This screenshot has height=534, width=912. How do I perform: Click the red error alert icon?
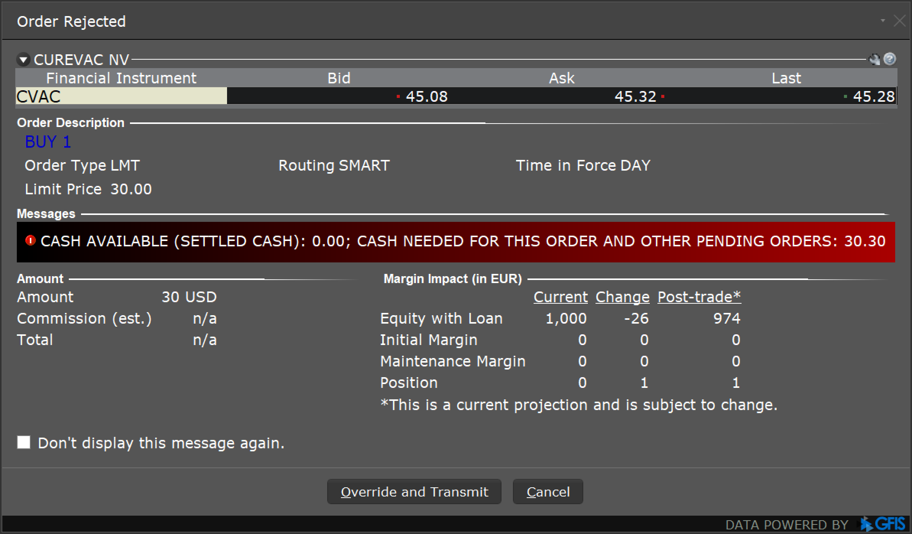(x=30, y=241)
